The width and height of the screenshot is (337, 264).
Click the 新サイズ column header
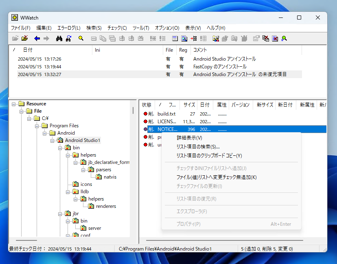(x=265, y=105)
